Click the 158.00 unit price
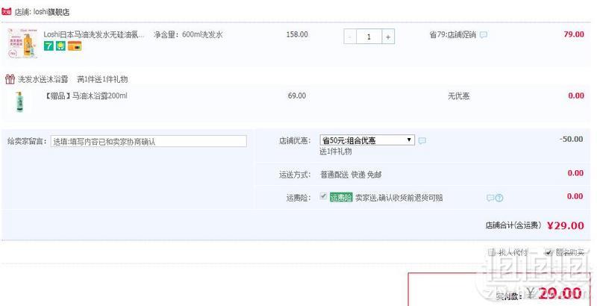 297,34
